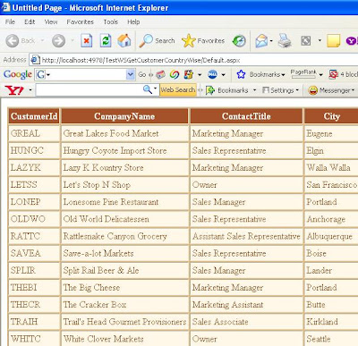The image size is (358, 346).
Task: Open the Edit menu
Action: 30,21
